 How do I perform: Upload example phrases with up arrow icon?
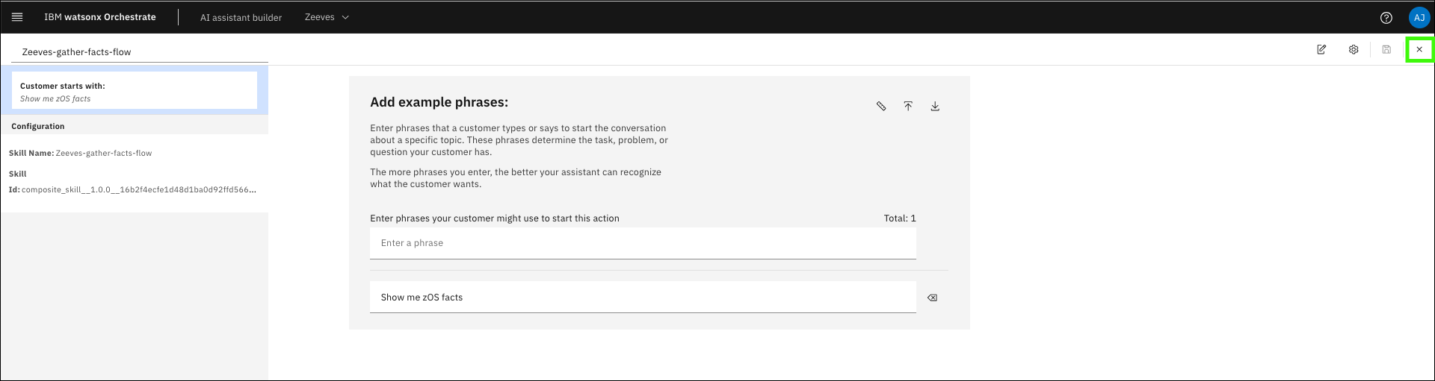click(x=908, y=107)
